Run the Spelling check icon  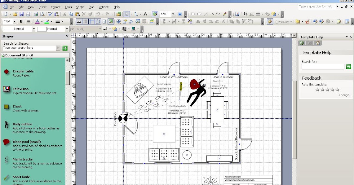pos(50,14)
